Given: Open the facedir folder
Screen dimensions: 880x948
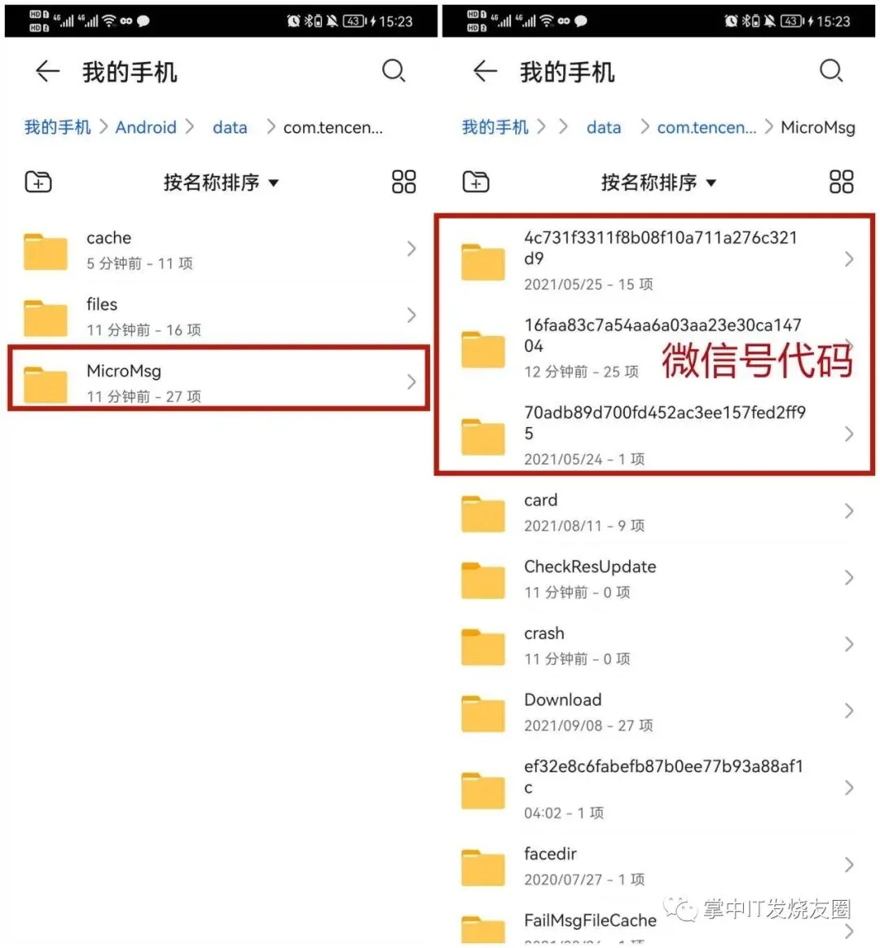Looking at the screenshot, I should [x=656, y=865].
